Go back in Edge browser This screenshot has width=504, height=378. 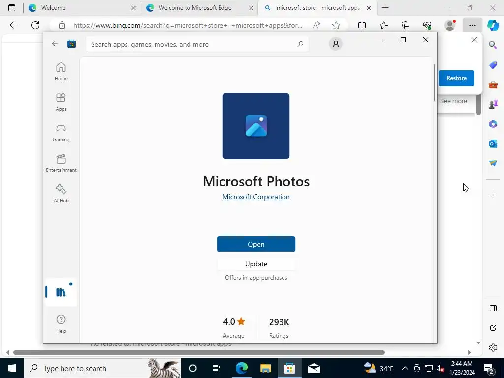click(14, 25)
